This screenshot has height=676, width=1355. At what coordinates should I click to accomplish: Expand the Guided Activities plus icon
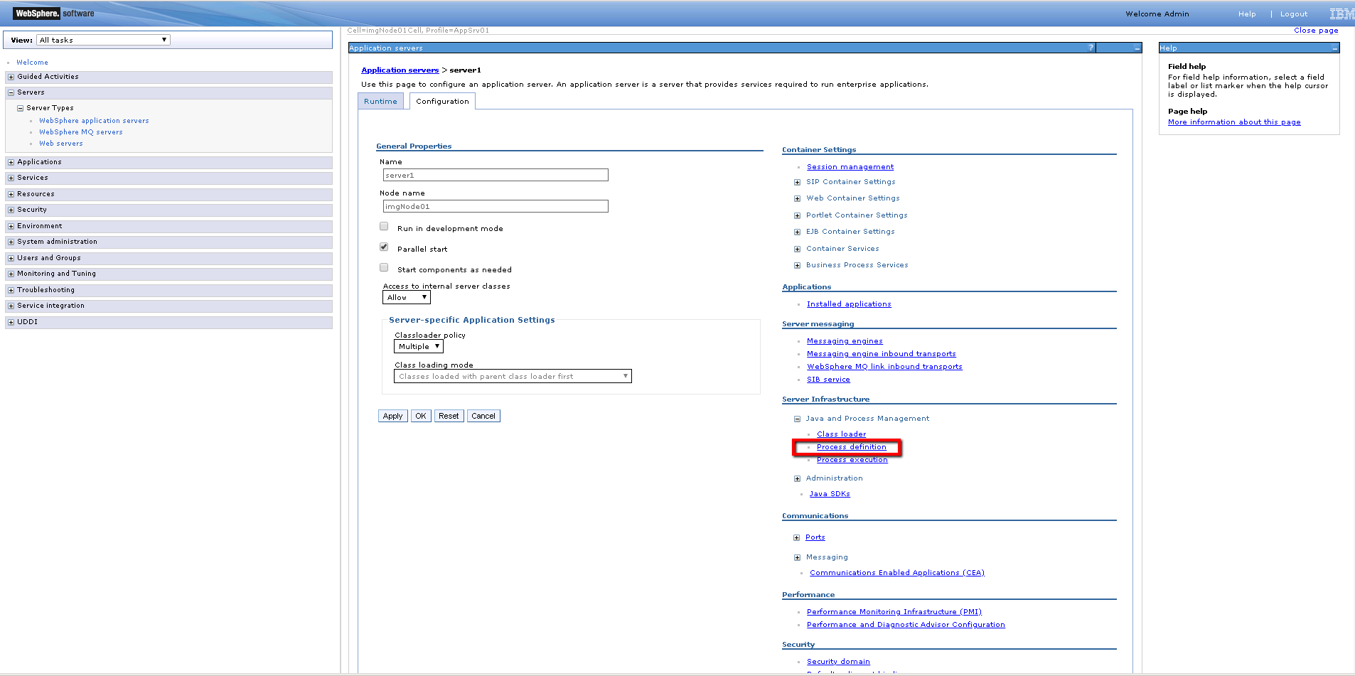click(x=11, y=77)
